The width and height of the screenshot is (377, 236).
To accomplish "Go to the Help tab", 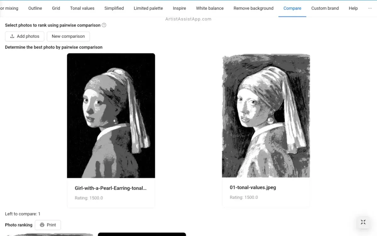I will coord(353,8).
